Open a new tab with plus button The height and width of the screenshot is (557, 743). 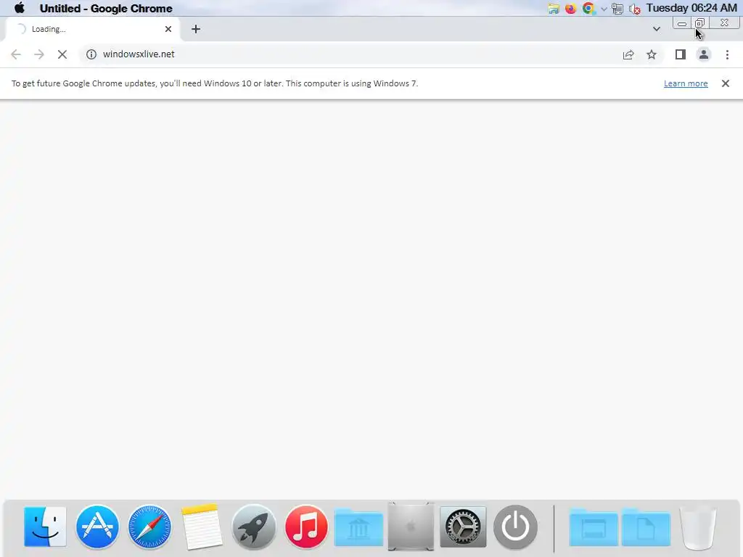tap(196, 29)
